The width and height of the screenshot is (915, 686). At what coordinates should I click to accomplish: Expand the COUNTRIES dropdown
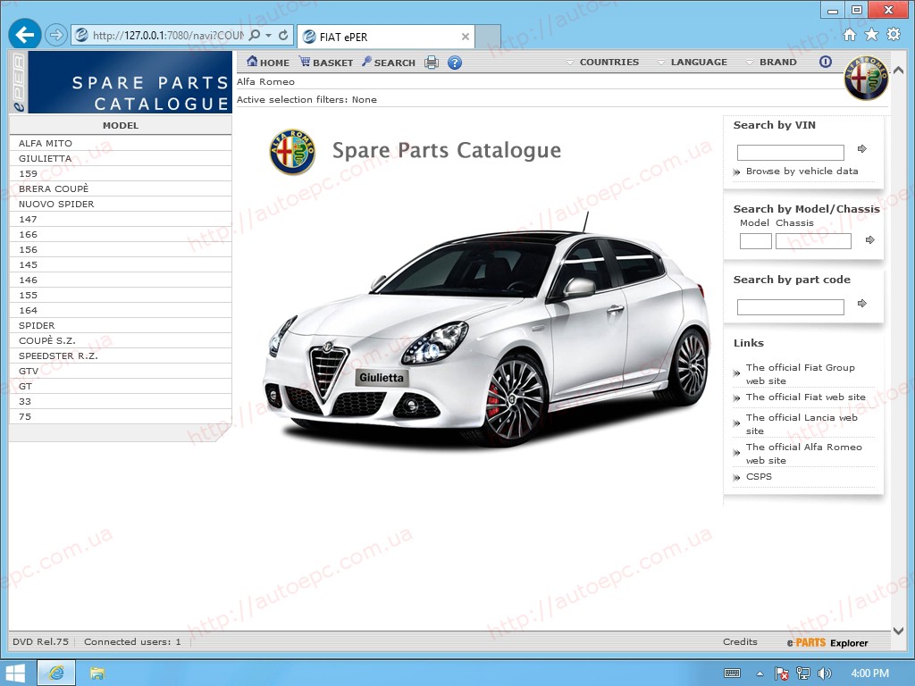(x=603, y=63)
